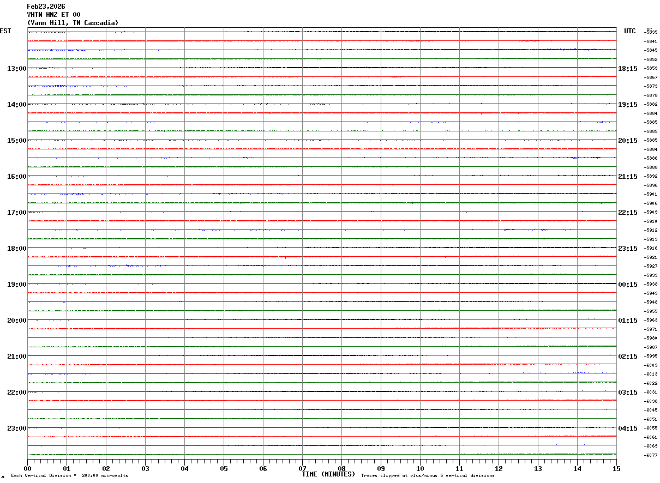
Task: Click the '03' minute axis tick label
Action: 145,468
